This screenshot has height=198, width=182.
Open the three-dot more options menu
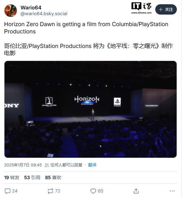(x=172, y=191)
